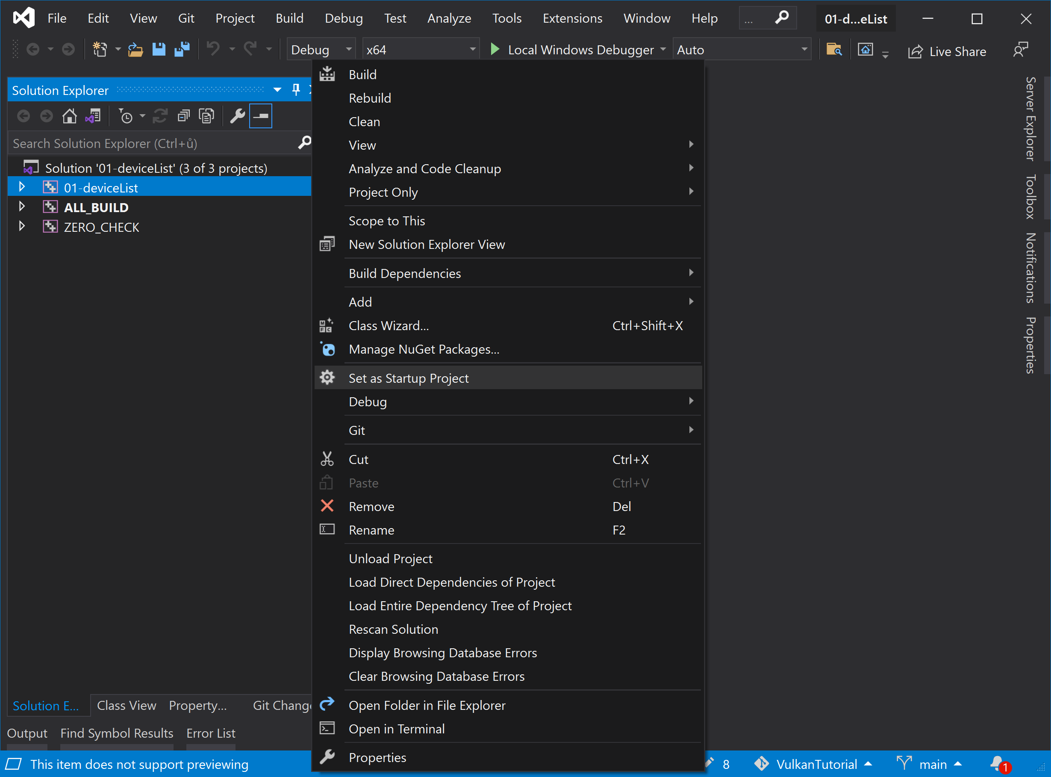Click the Collapse All icon in Solution Explorer
The height and width of the screenshot is (777, 1051).
[183, 116]
